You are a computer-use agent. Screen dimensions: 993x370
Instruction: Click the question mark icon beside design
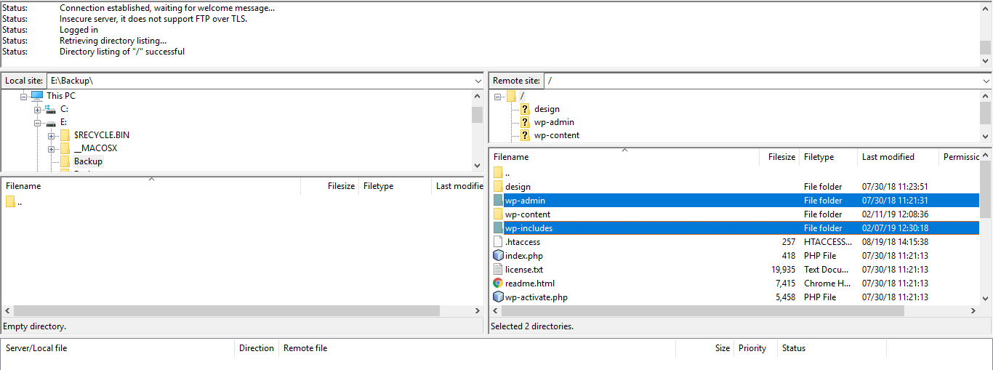coord(525,109)
